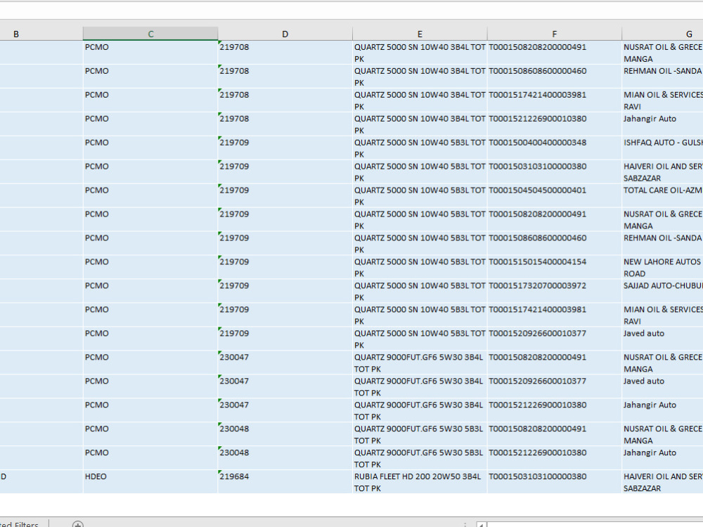Click the SAJJAD AUTO-CHUBU cell
703x527 pixels.
663,292
